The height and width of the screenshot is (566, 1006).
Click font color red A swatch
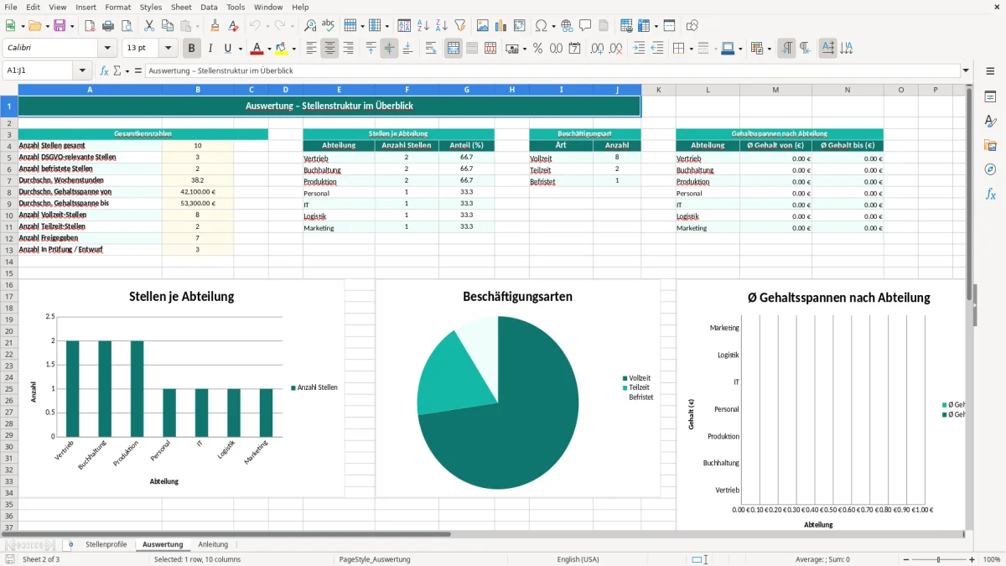click(x=257, y=49)
